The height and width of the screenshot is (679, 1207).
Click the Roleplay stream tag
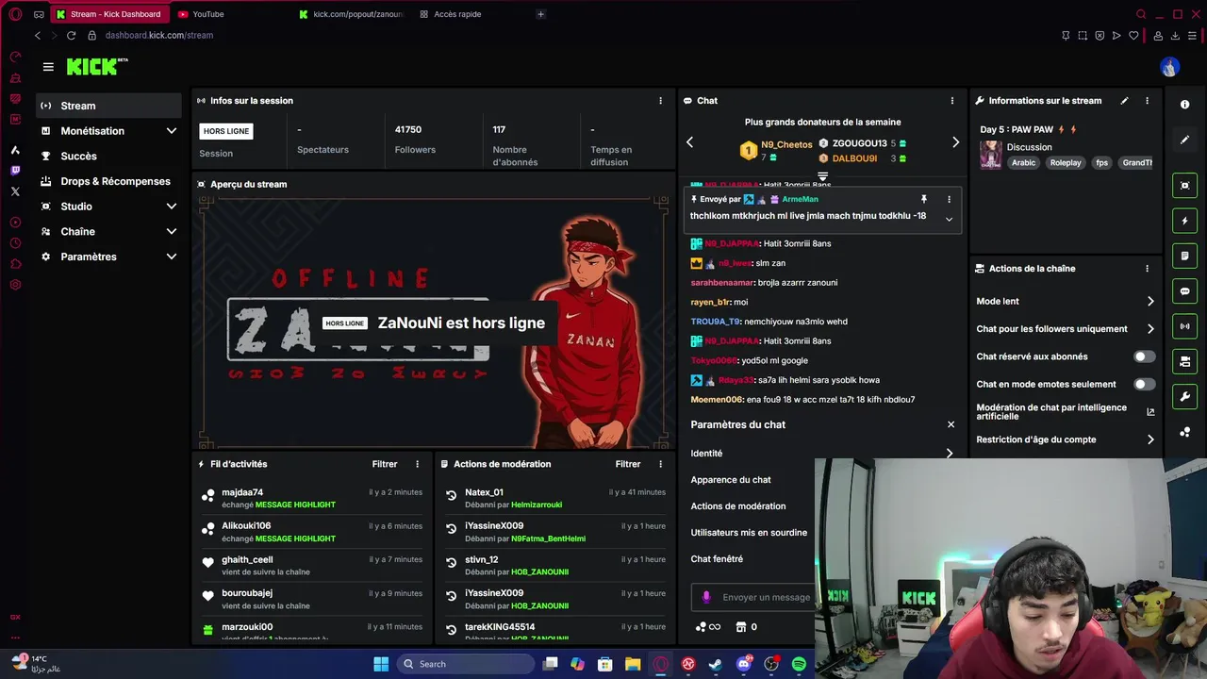coord(1066,163)
